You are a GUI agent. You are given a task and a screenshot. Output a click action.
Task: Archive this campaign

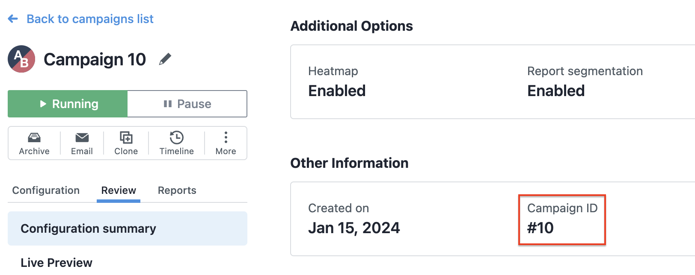click(34, 143)
